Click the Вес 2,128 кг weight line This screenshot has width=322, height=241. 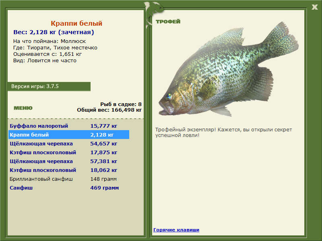pyautogui.click(x=54, y=32)
